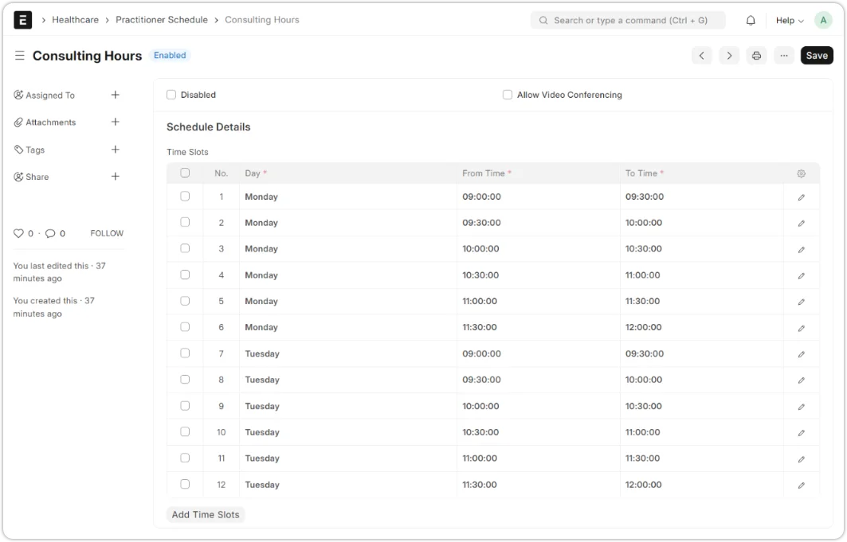This screenshot has width=847, height=542.
Task: Edit row 1 using the pencil icon
Action: 801,197
